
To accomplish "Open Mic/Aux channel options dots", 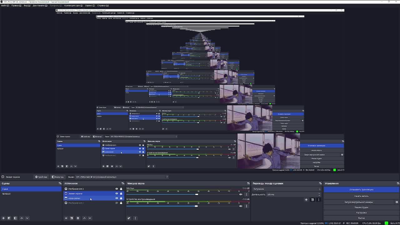I will (247, 194).
